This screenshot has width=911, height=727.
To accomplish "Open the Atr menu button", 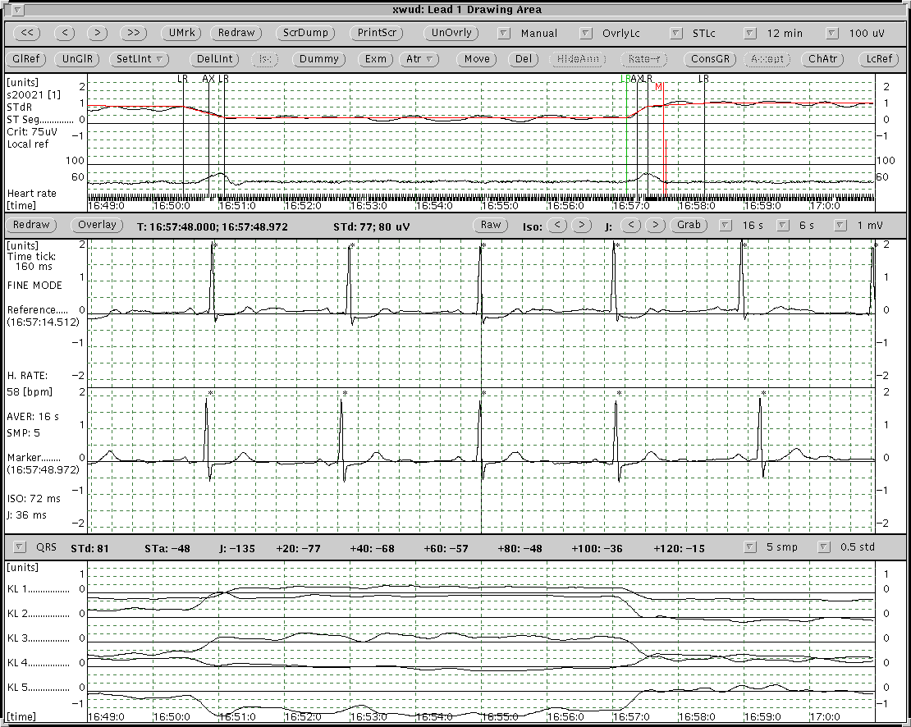I will 419,59.
